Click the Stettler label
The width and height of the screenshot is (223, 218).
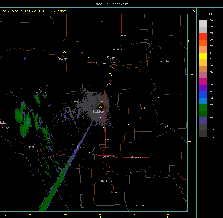tap(164, 61)
